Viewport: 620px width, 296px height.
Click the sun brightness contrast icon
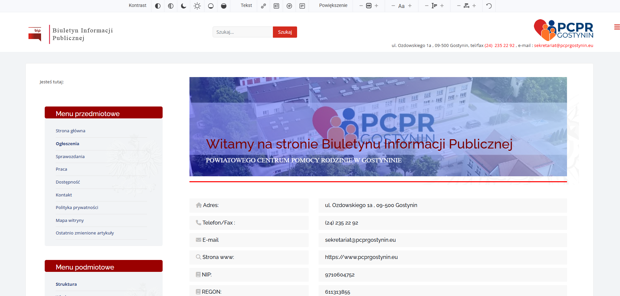pos(197,6)
